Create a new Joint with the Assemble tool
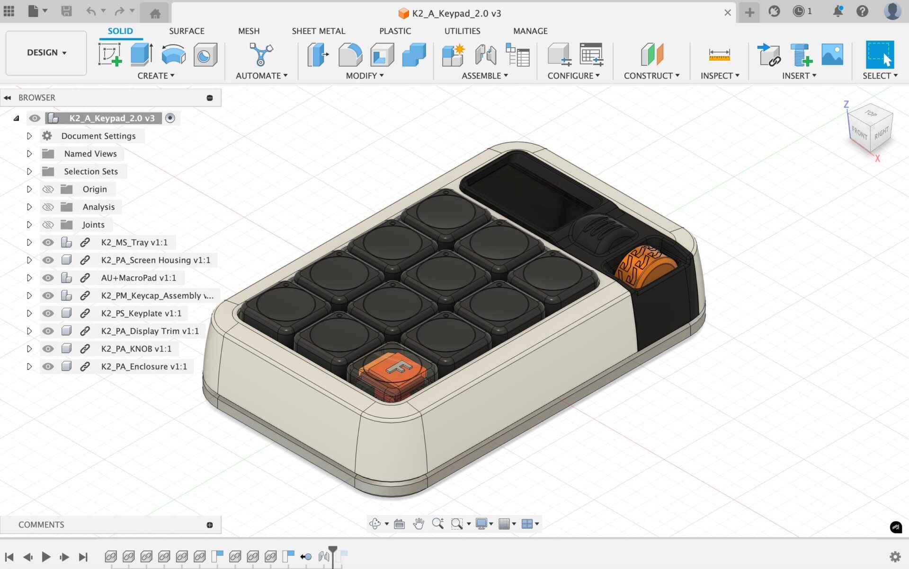The height and width of the screenshot is (569, 909). point(486,54)
